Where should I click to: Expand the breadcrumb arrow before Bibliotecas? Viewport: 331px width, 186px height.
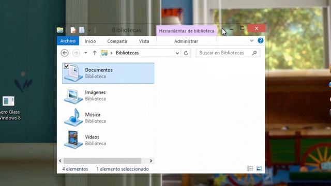pos(112,53)
